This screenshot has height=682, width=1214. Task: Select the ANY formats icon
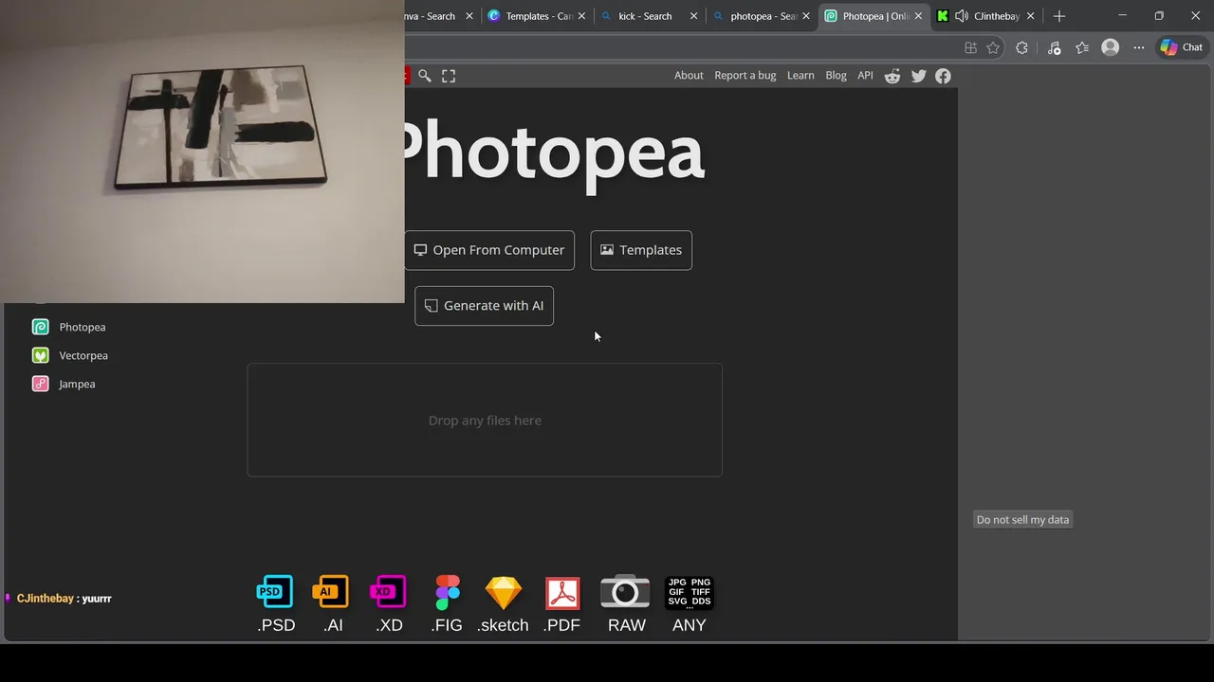point(689,592)
